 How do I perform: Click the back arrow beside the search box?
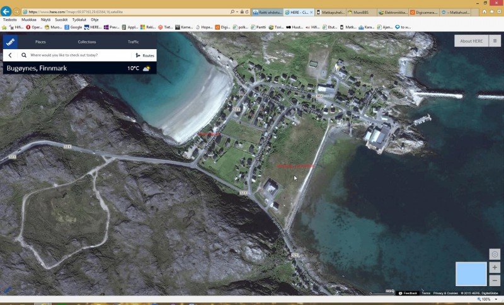pos(10,55)
